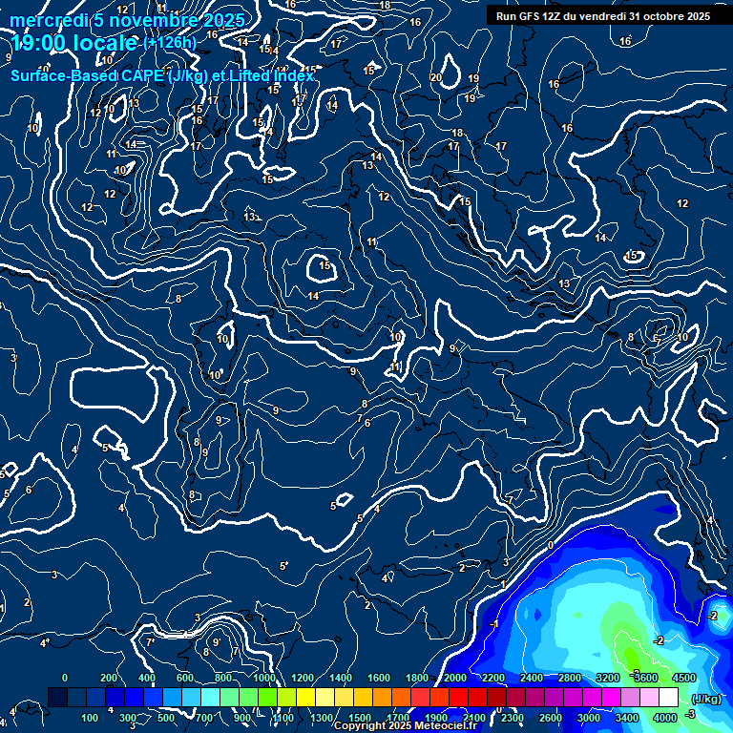Select the "-1" lifted index contour label
The image size is (733, 733).
coord(493,624)
